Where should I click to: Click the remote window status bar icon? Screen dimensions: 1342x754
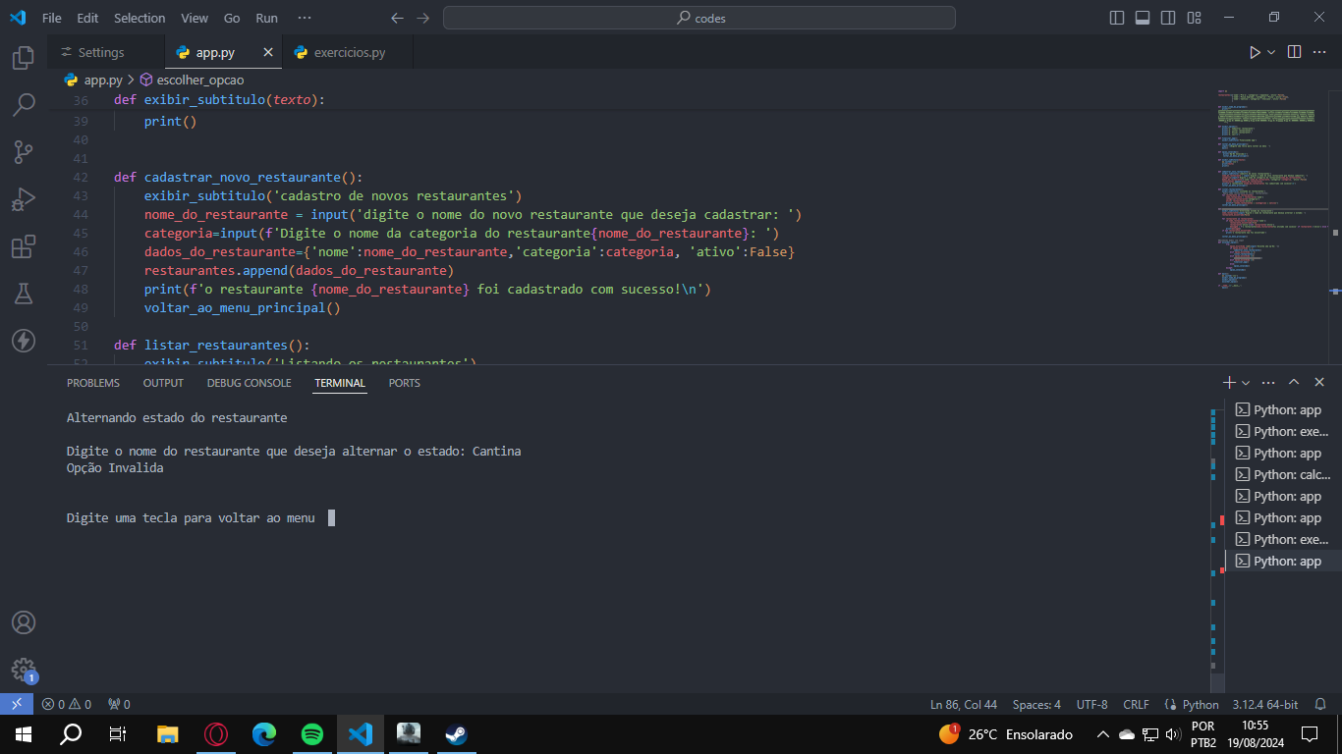[17, 704]
